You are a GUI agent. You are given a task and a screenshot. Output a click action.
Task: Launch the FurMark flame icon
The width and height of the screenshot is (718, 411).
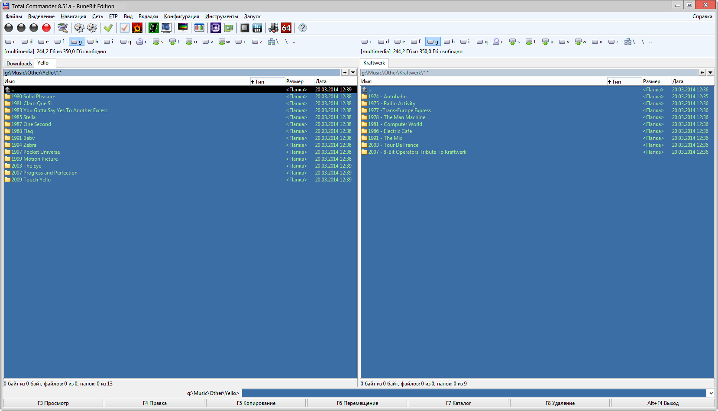click(137, 28)
